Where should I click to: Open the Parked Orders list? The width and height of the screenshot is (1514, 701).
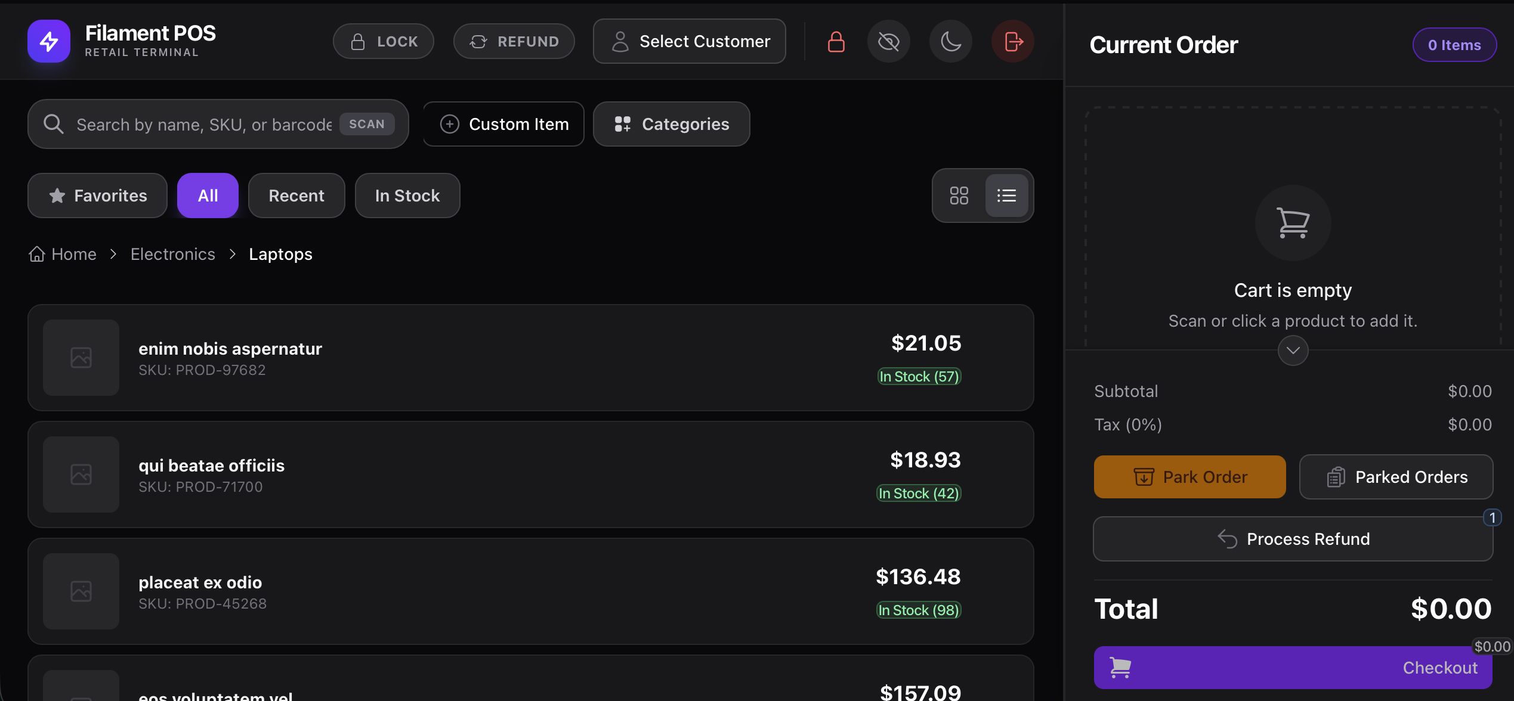pyautogui.click(x=1396, y=477)
